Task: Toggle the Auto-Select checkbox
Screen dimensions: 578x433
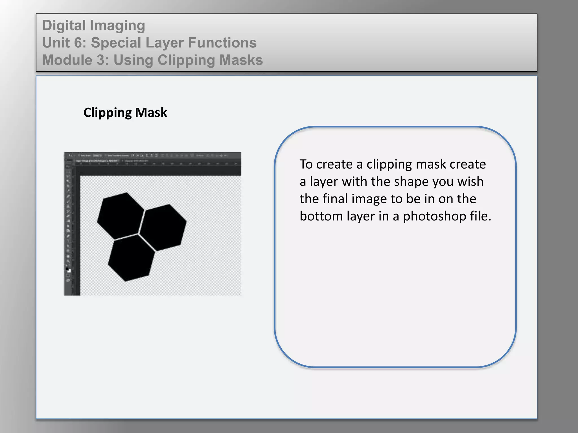Action: [79, 156]
